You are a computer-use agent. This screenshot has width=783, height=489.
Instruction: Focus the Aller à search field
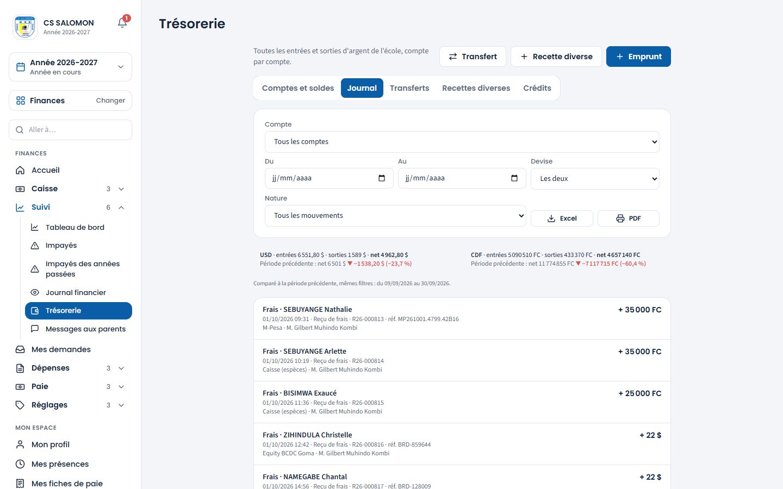[x=70, y=130]
